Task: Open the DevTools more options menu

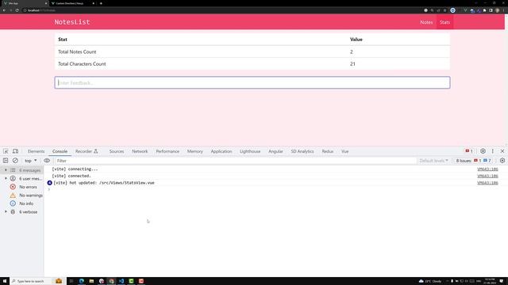Action: coord(493,151)
